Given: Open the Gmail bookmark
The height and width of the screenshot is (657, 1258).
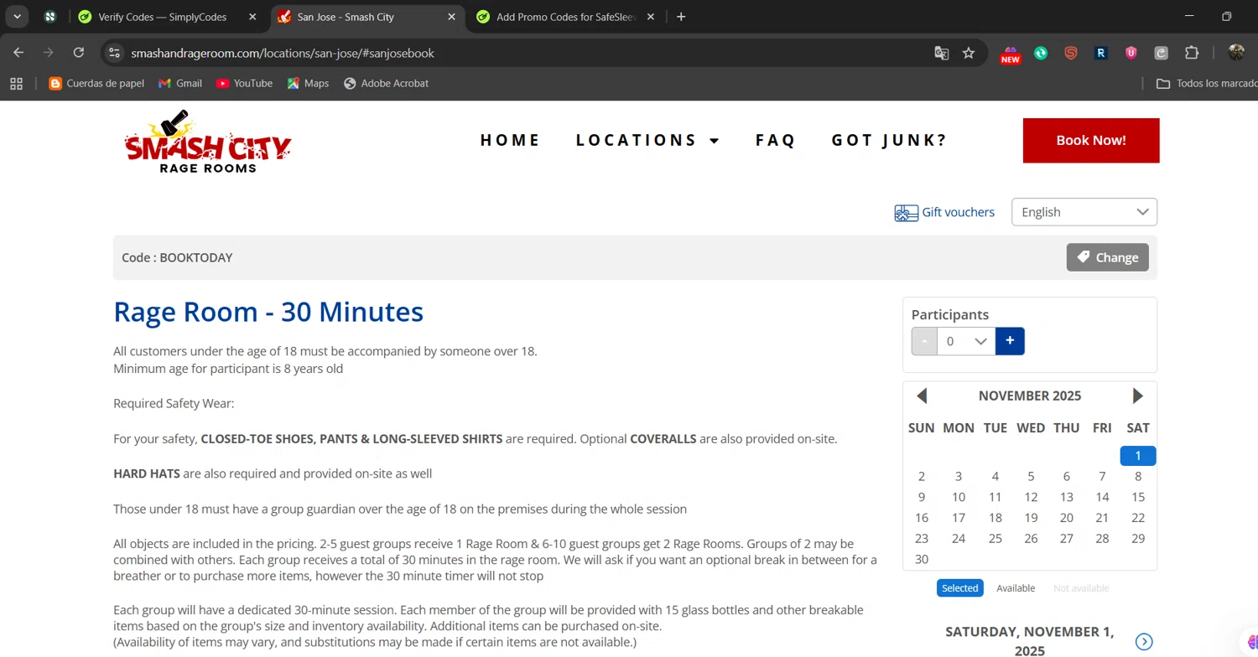Looking at the screenshot, I should point(180,83).
